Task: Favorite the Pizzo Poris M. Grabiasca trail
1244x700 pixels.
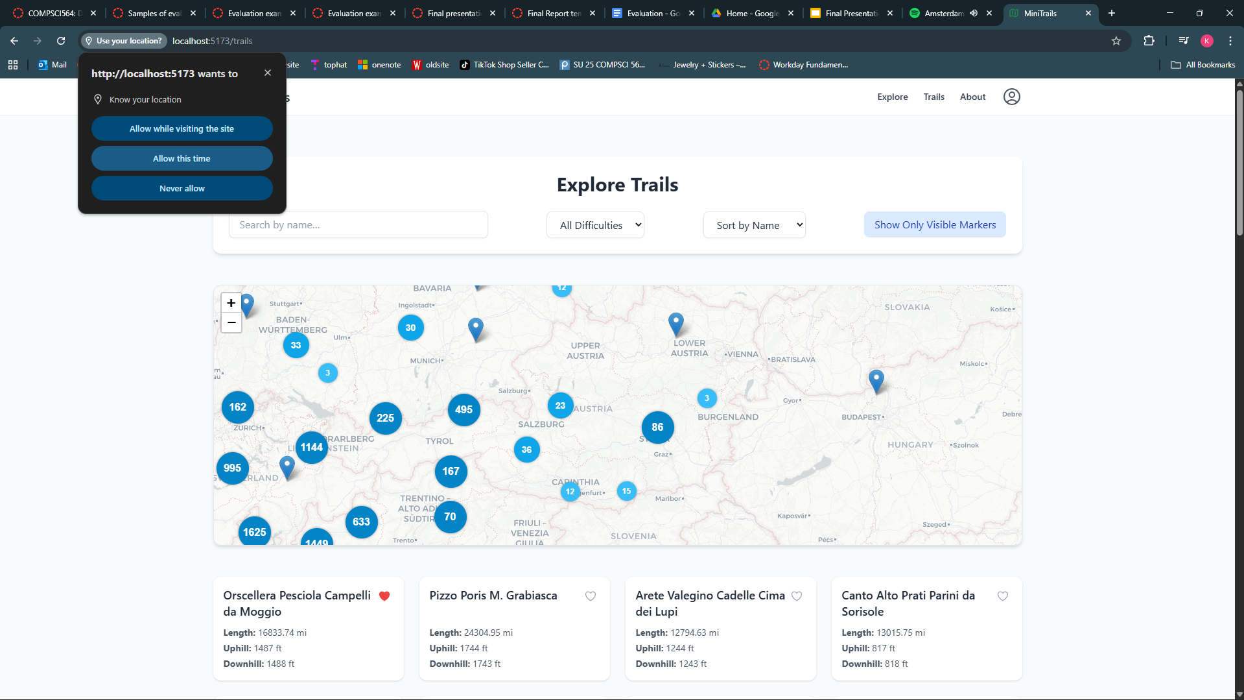Action: click(x=590, y=596)
